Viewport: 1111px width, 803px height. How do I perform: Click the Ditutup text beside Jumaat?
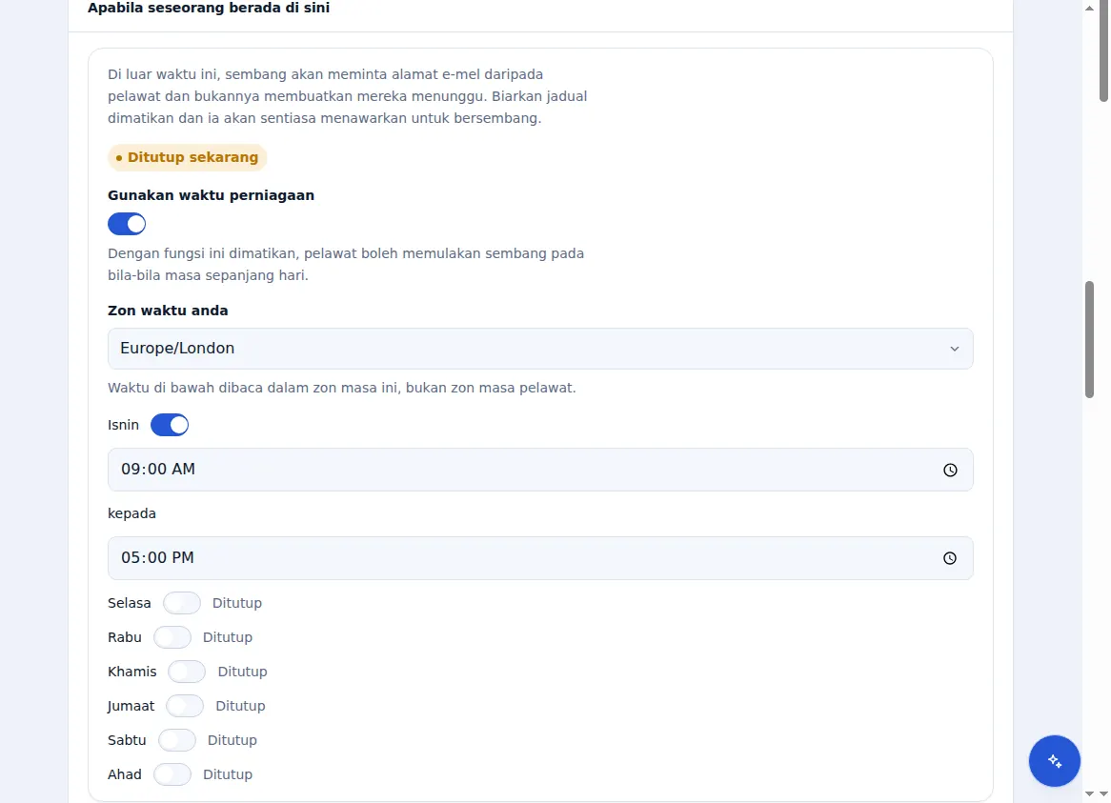coord(240,706)
